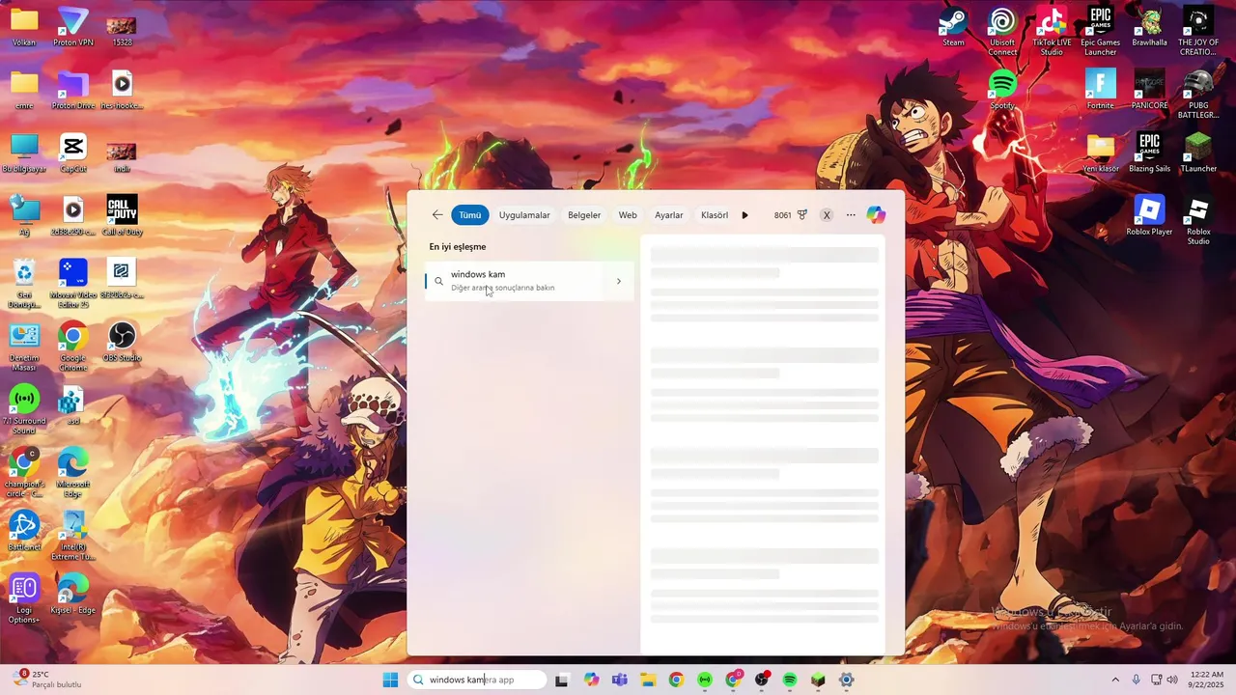Switch to the Uygulamalar search tab
This screenshot has height=695, width=1236.
(x=524, y=215)
